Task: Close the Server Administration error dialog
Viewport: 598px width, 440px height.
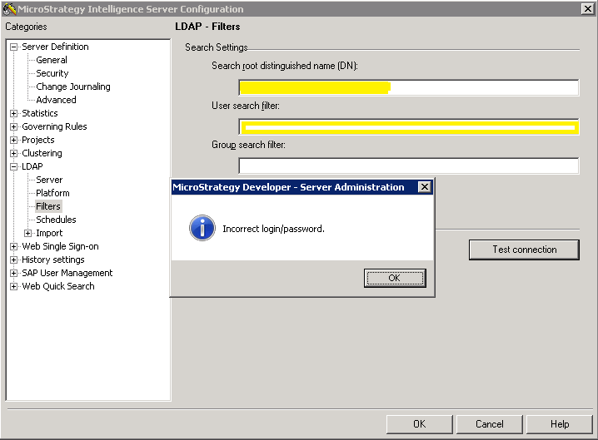Action: pyautogui.click(x=424, y=187)
